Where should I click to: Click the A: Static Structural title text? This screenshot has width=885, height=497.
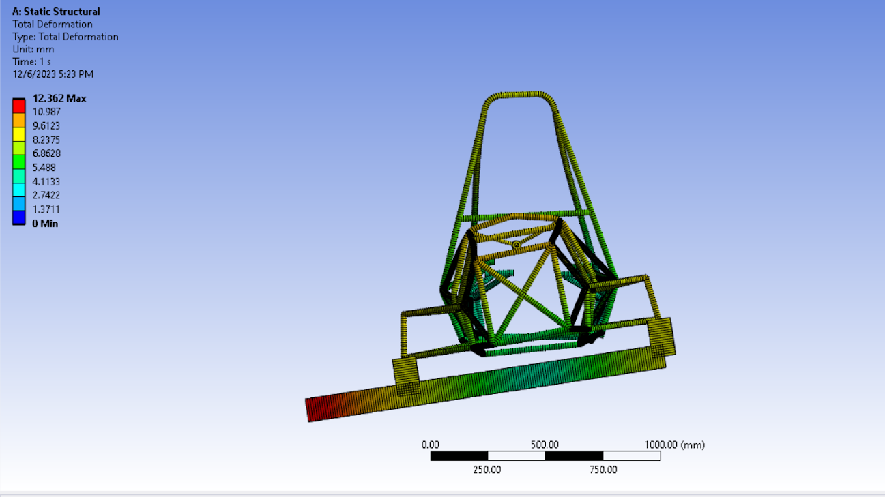[x=56, y=12]
